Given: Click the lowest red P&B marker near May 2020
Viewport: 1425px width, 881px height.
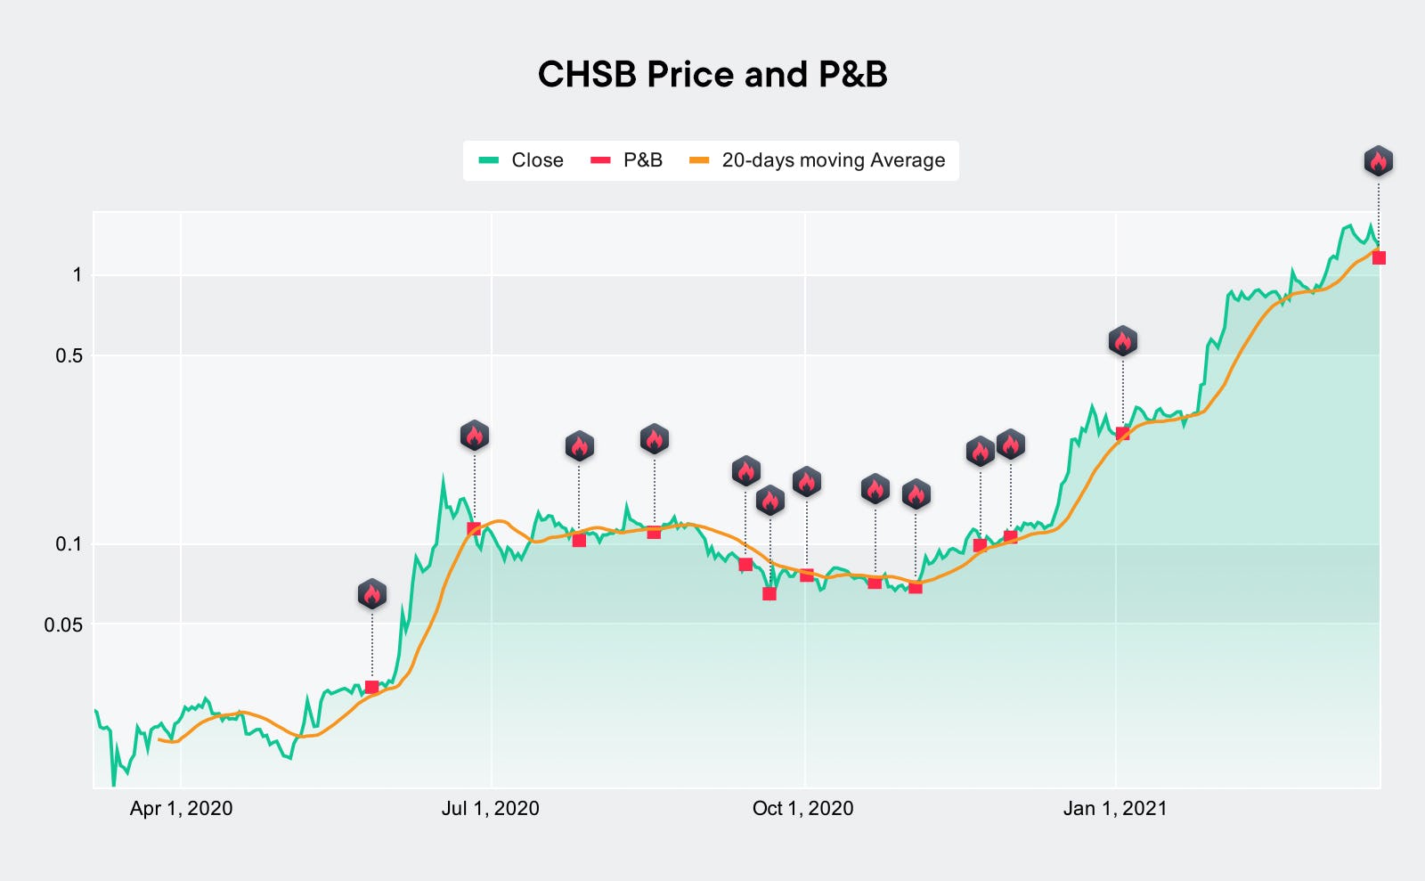Looking at the screenshot, I should pos(371,687).
